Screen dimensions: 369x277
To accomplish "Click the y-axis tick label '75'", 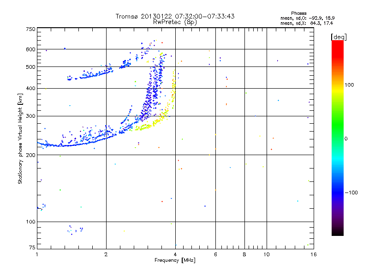I will point(32,247).
